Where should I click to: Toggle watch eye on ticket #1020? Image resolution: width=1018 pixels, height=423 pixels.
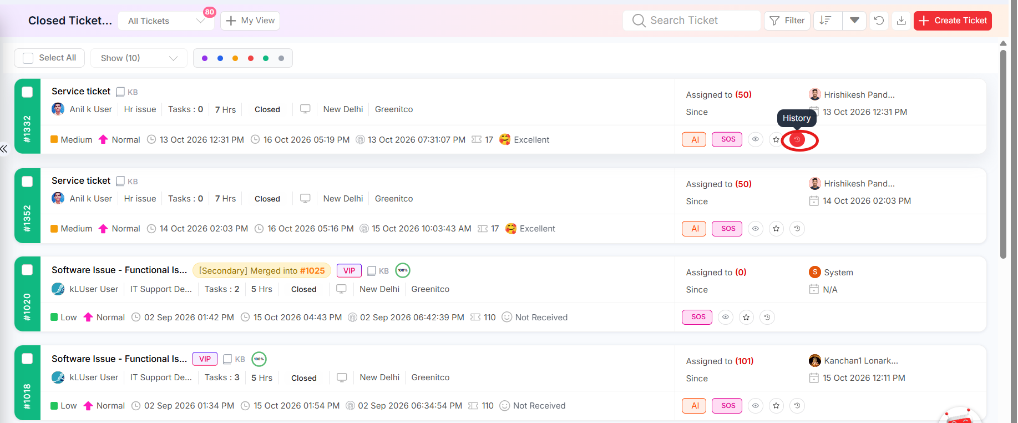[725, 318]
